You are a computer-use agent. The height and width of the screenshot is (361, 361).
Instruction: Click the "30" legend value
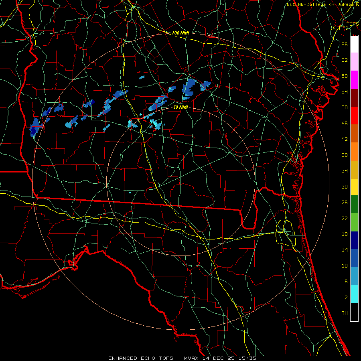[x=345, y=187]
